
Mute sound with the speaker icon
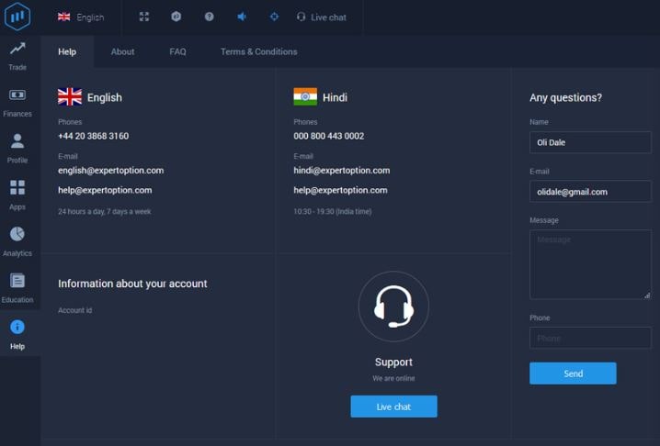(242, 17)
